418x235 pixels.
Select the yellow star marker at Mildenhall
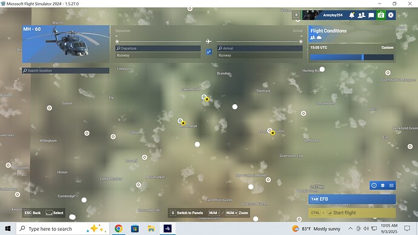click(183, 123)
